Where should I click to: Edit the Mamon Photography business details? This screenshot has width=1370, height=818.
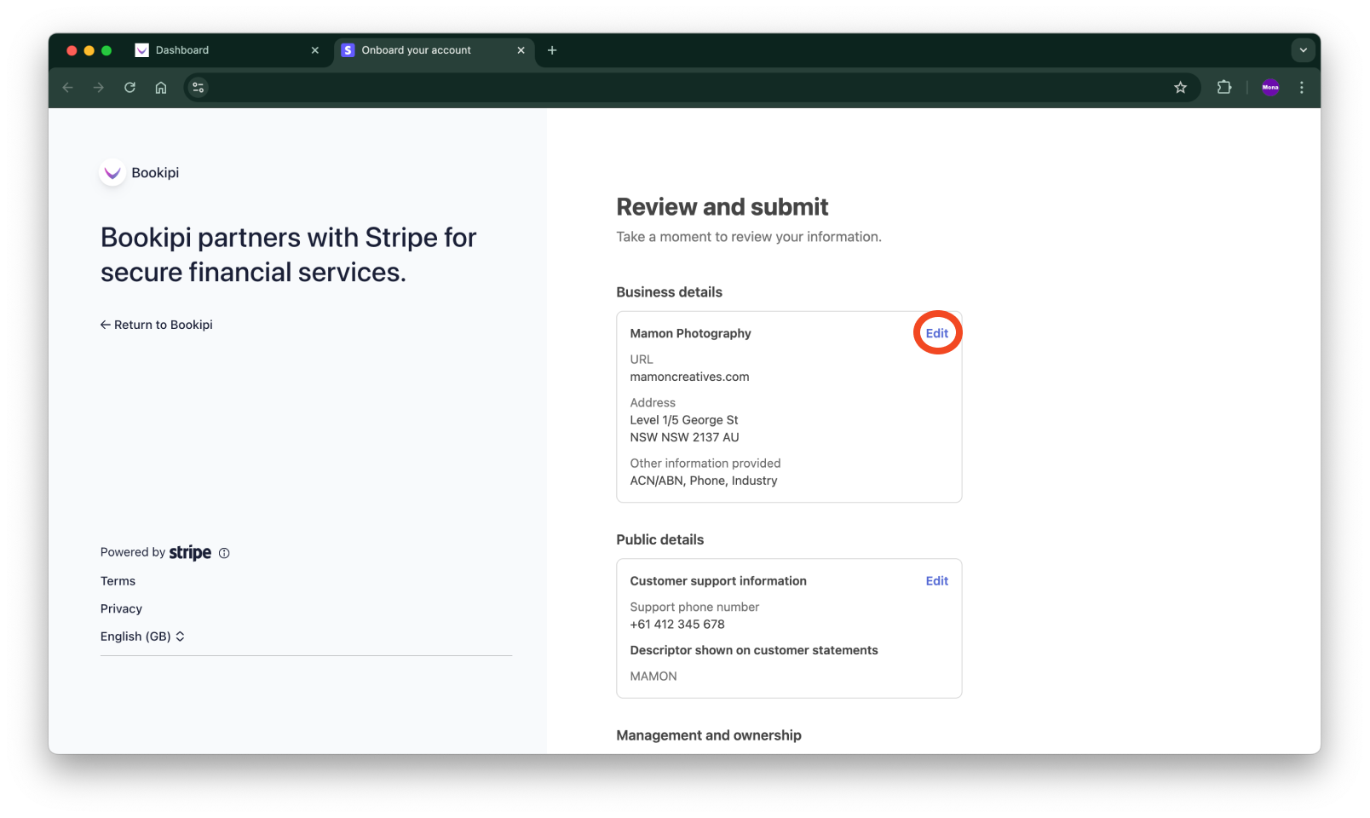pos(936,332)
